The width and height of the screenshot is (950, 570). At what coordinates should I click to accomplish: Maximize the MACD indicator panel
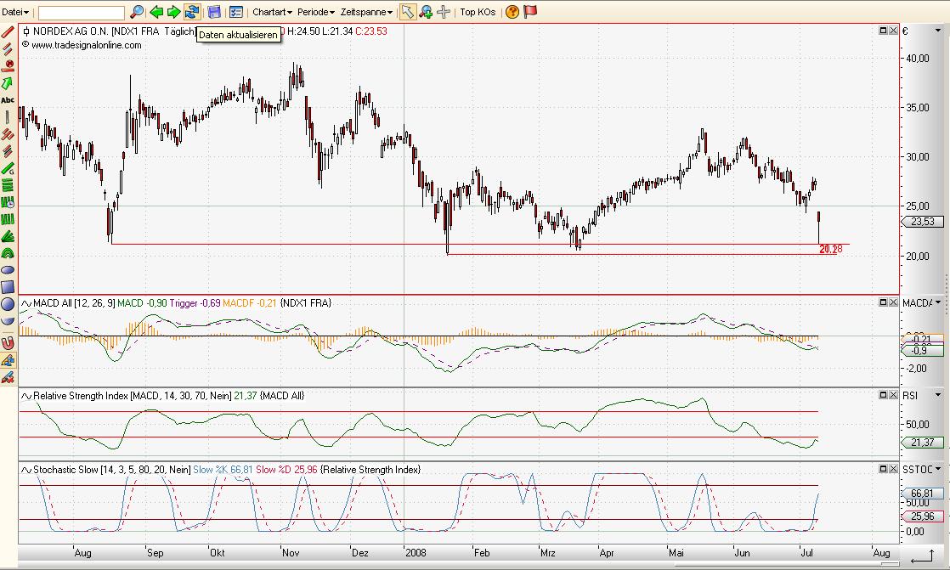point(883,302)
